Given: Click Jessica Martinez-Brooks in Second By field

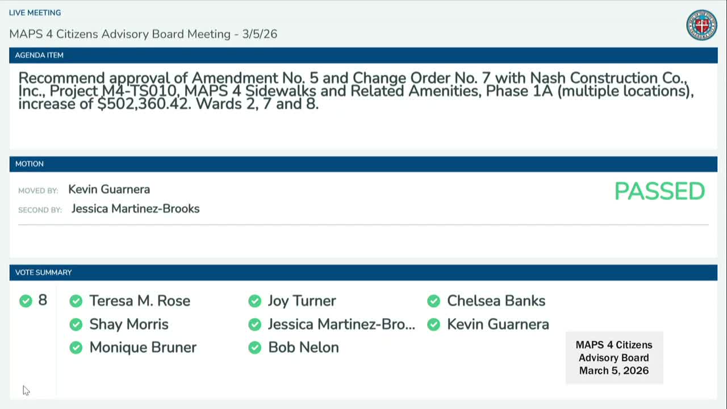Looking at the screenshot, I should (x=135, y=209).
